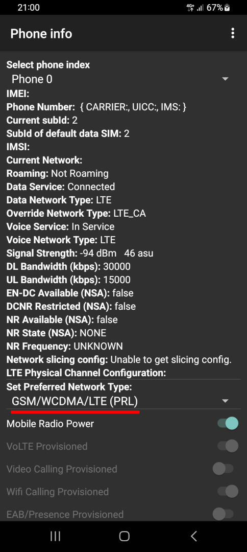The height and width of the screenshot is (552, 247).
Task: Tap the 4G+ network indicator icon
Action: tap(190, 7)
